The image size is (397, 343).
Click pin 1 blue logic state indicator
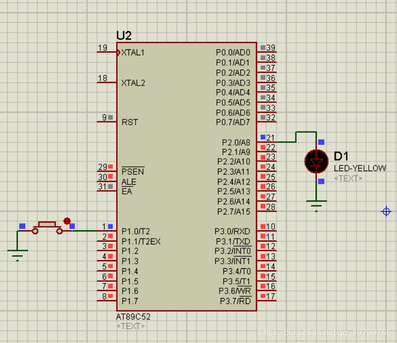111,226
